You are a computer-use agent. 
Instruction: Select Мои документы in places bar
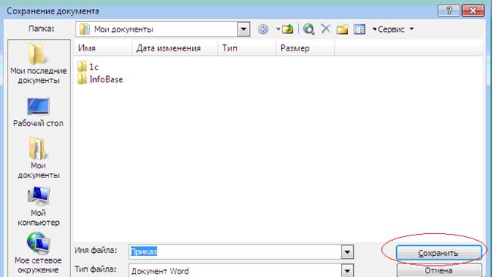click(39, 158)
